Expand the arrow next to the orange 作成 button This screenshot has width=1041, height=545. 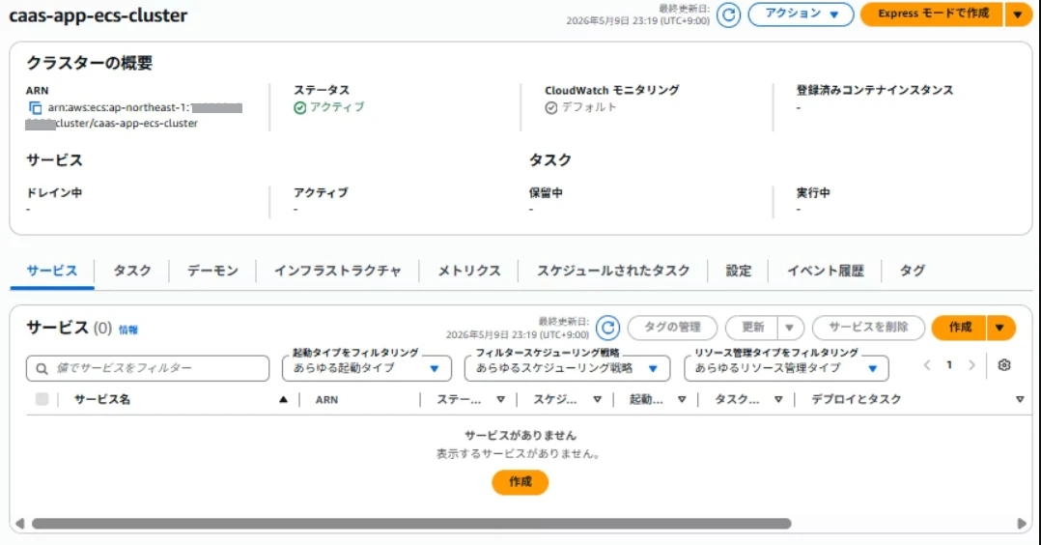tap(999, 327)
